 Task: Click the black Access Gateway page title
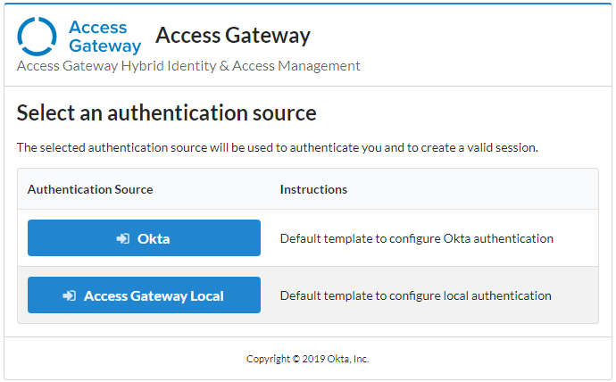coord(233,36)
